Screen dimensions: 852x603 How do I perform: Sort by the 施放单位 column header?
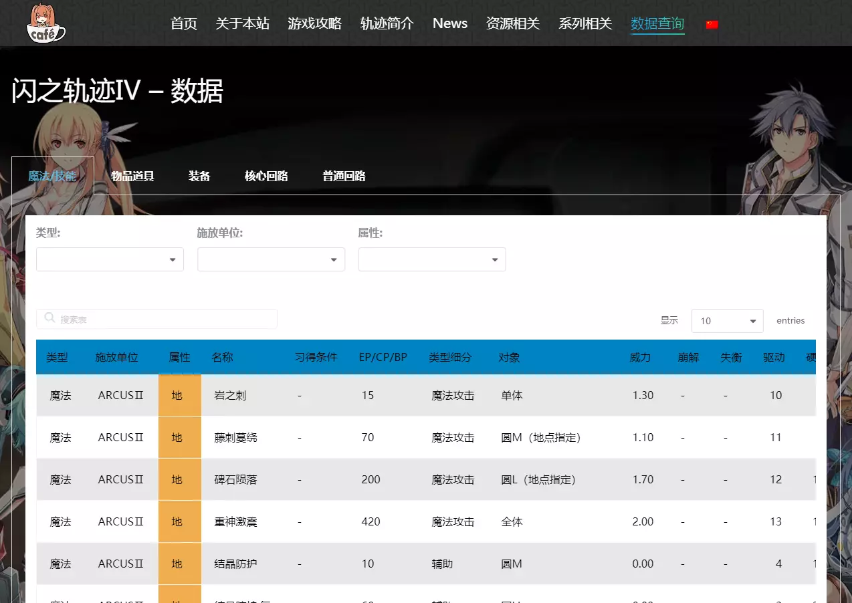116,358
